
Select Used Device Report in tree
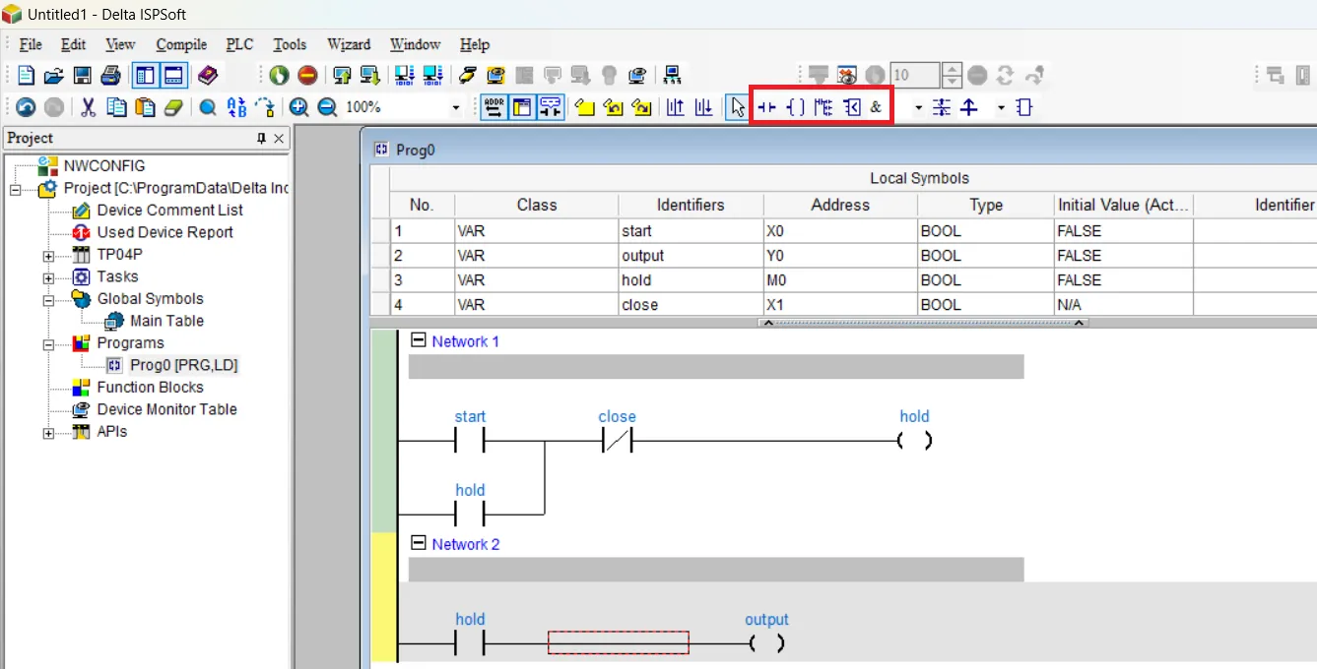coord(165,232)
